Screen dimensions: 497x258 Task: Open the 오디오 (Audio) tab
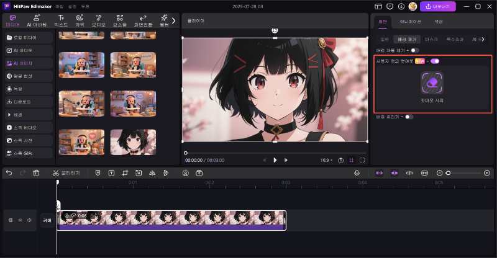click(x=99, y=21)
